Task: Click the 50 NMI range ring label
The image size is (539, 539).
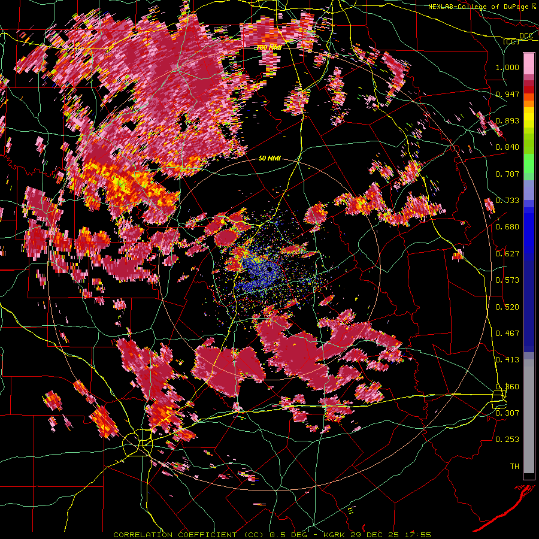Action: pyautogui.click(x=269, y=159)
